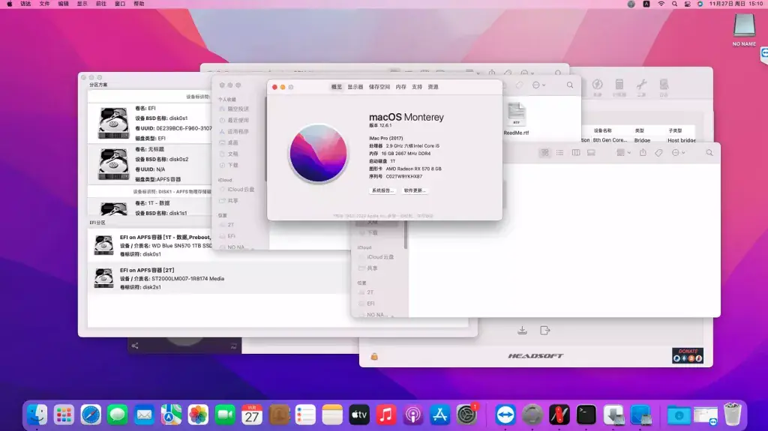Open the 访达 menu in menu bar
The width and height of the screenshot is (768, 431).
[x=25, y=4]
